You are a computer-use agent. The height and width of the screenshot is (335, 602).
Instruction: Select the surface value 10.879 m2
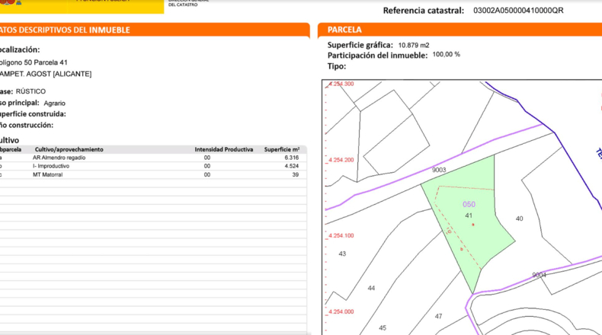pos(414,45)
